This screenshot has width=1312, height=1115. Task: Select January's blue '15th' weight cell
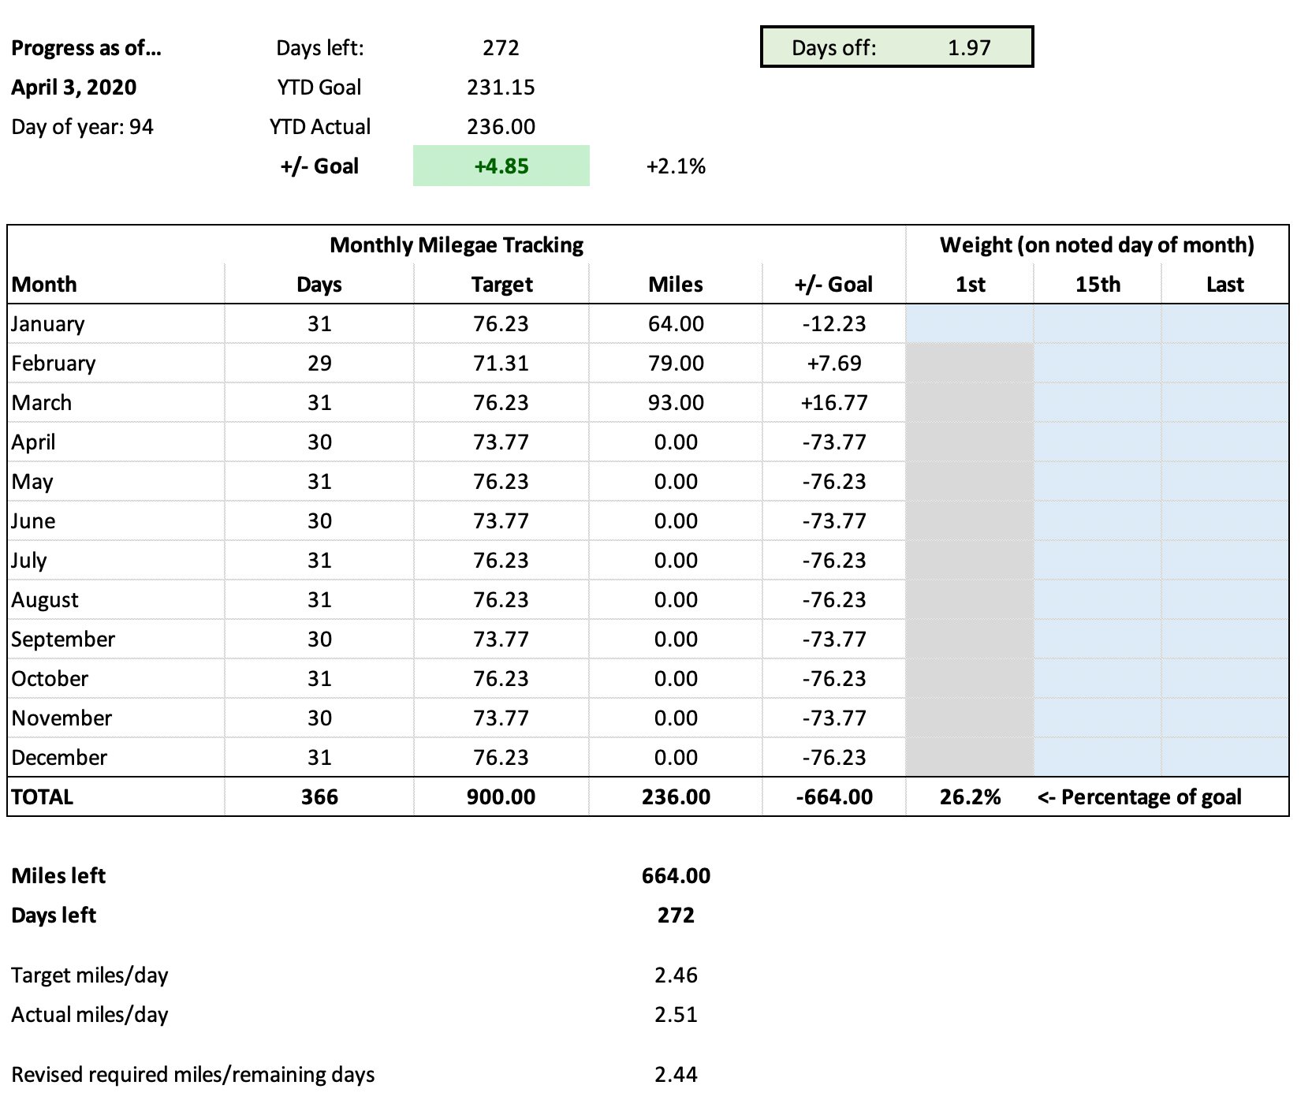click(x=1098, y=323)
